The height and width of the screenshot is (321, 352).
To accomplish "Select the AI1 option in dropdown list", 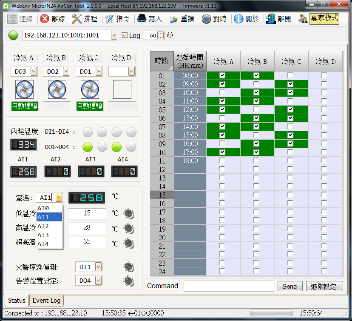I will tap(49, 217).
